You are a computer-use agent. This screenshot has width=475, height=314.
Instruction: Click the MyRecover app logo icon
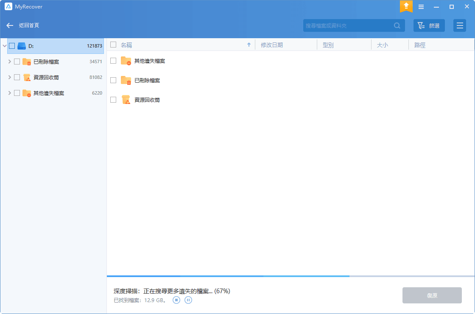pos(8,7)
